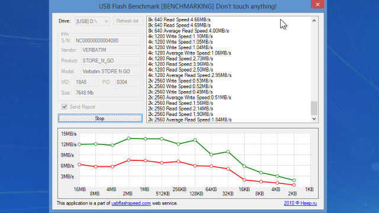Click green read-speed point at 16KB

(245, 166)
